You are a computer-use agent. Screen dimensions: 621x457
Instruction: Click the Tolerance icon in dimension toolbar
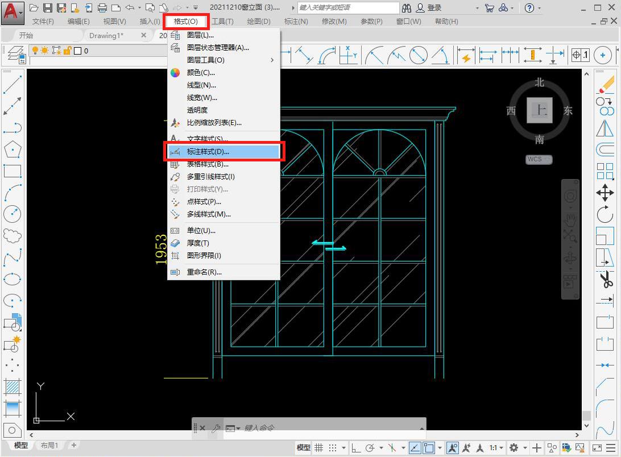(580, 55)
